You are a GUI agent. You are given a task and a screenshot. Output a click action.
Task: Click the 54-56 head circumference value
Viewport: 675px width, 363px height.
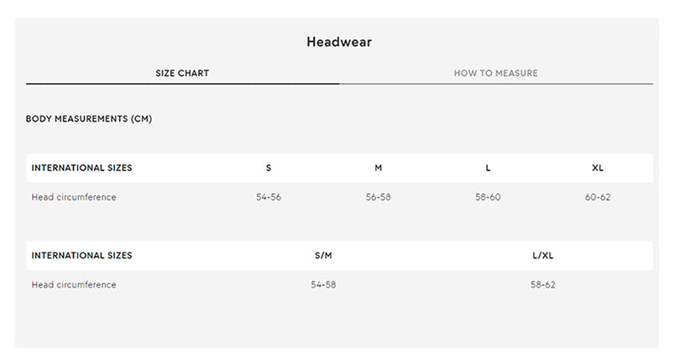click(x=269, y=198)
